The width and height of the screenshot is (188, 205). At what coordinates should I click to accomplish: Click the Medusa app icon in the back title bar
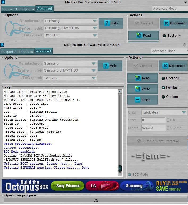(3, 2)
